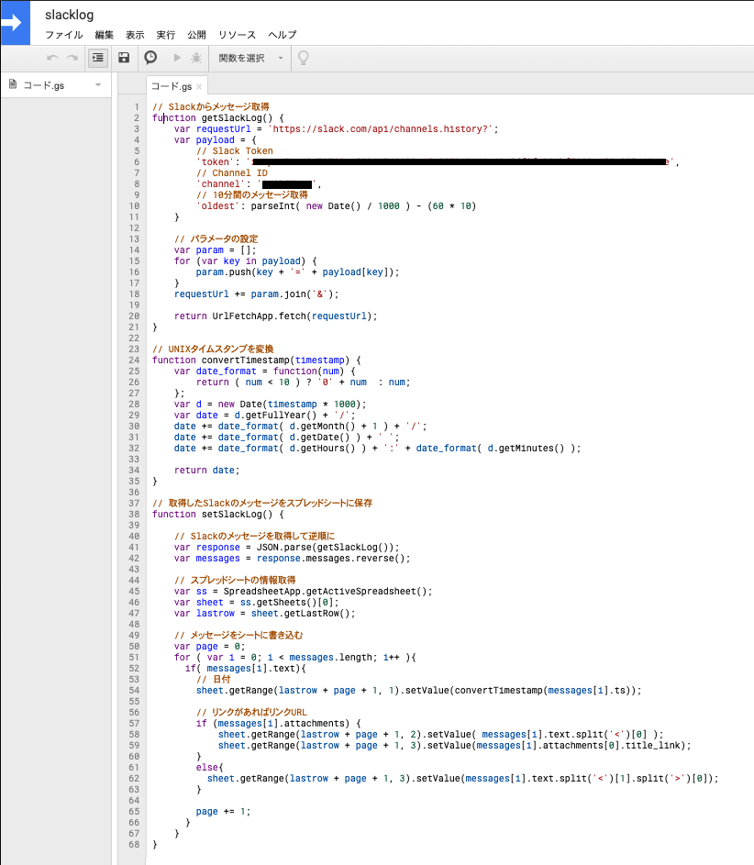Viewport: 754px width, 865px height.
Task: Click the コード.gs file icon in the sidebar
Action: (x=13, y=84)
